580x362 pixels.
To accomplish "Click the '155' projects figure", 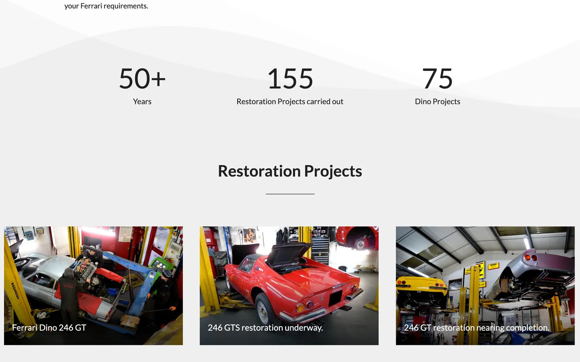I will tap(290, 78).
